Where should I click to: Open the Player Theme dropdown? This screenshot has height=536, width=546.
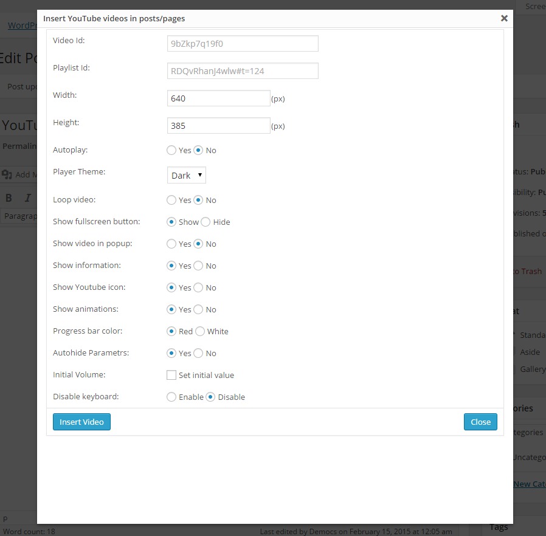[x=187, y=175]
